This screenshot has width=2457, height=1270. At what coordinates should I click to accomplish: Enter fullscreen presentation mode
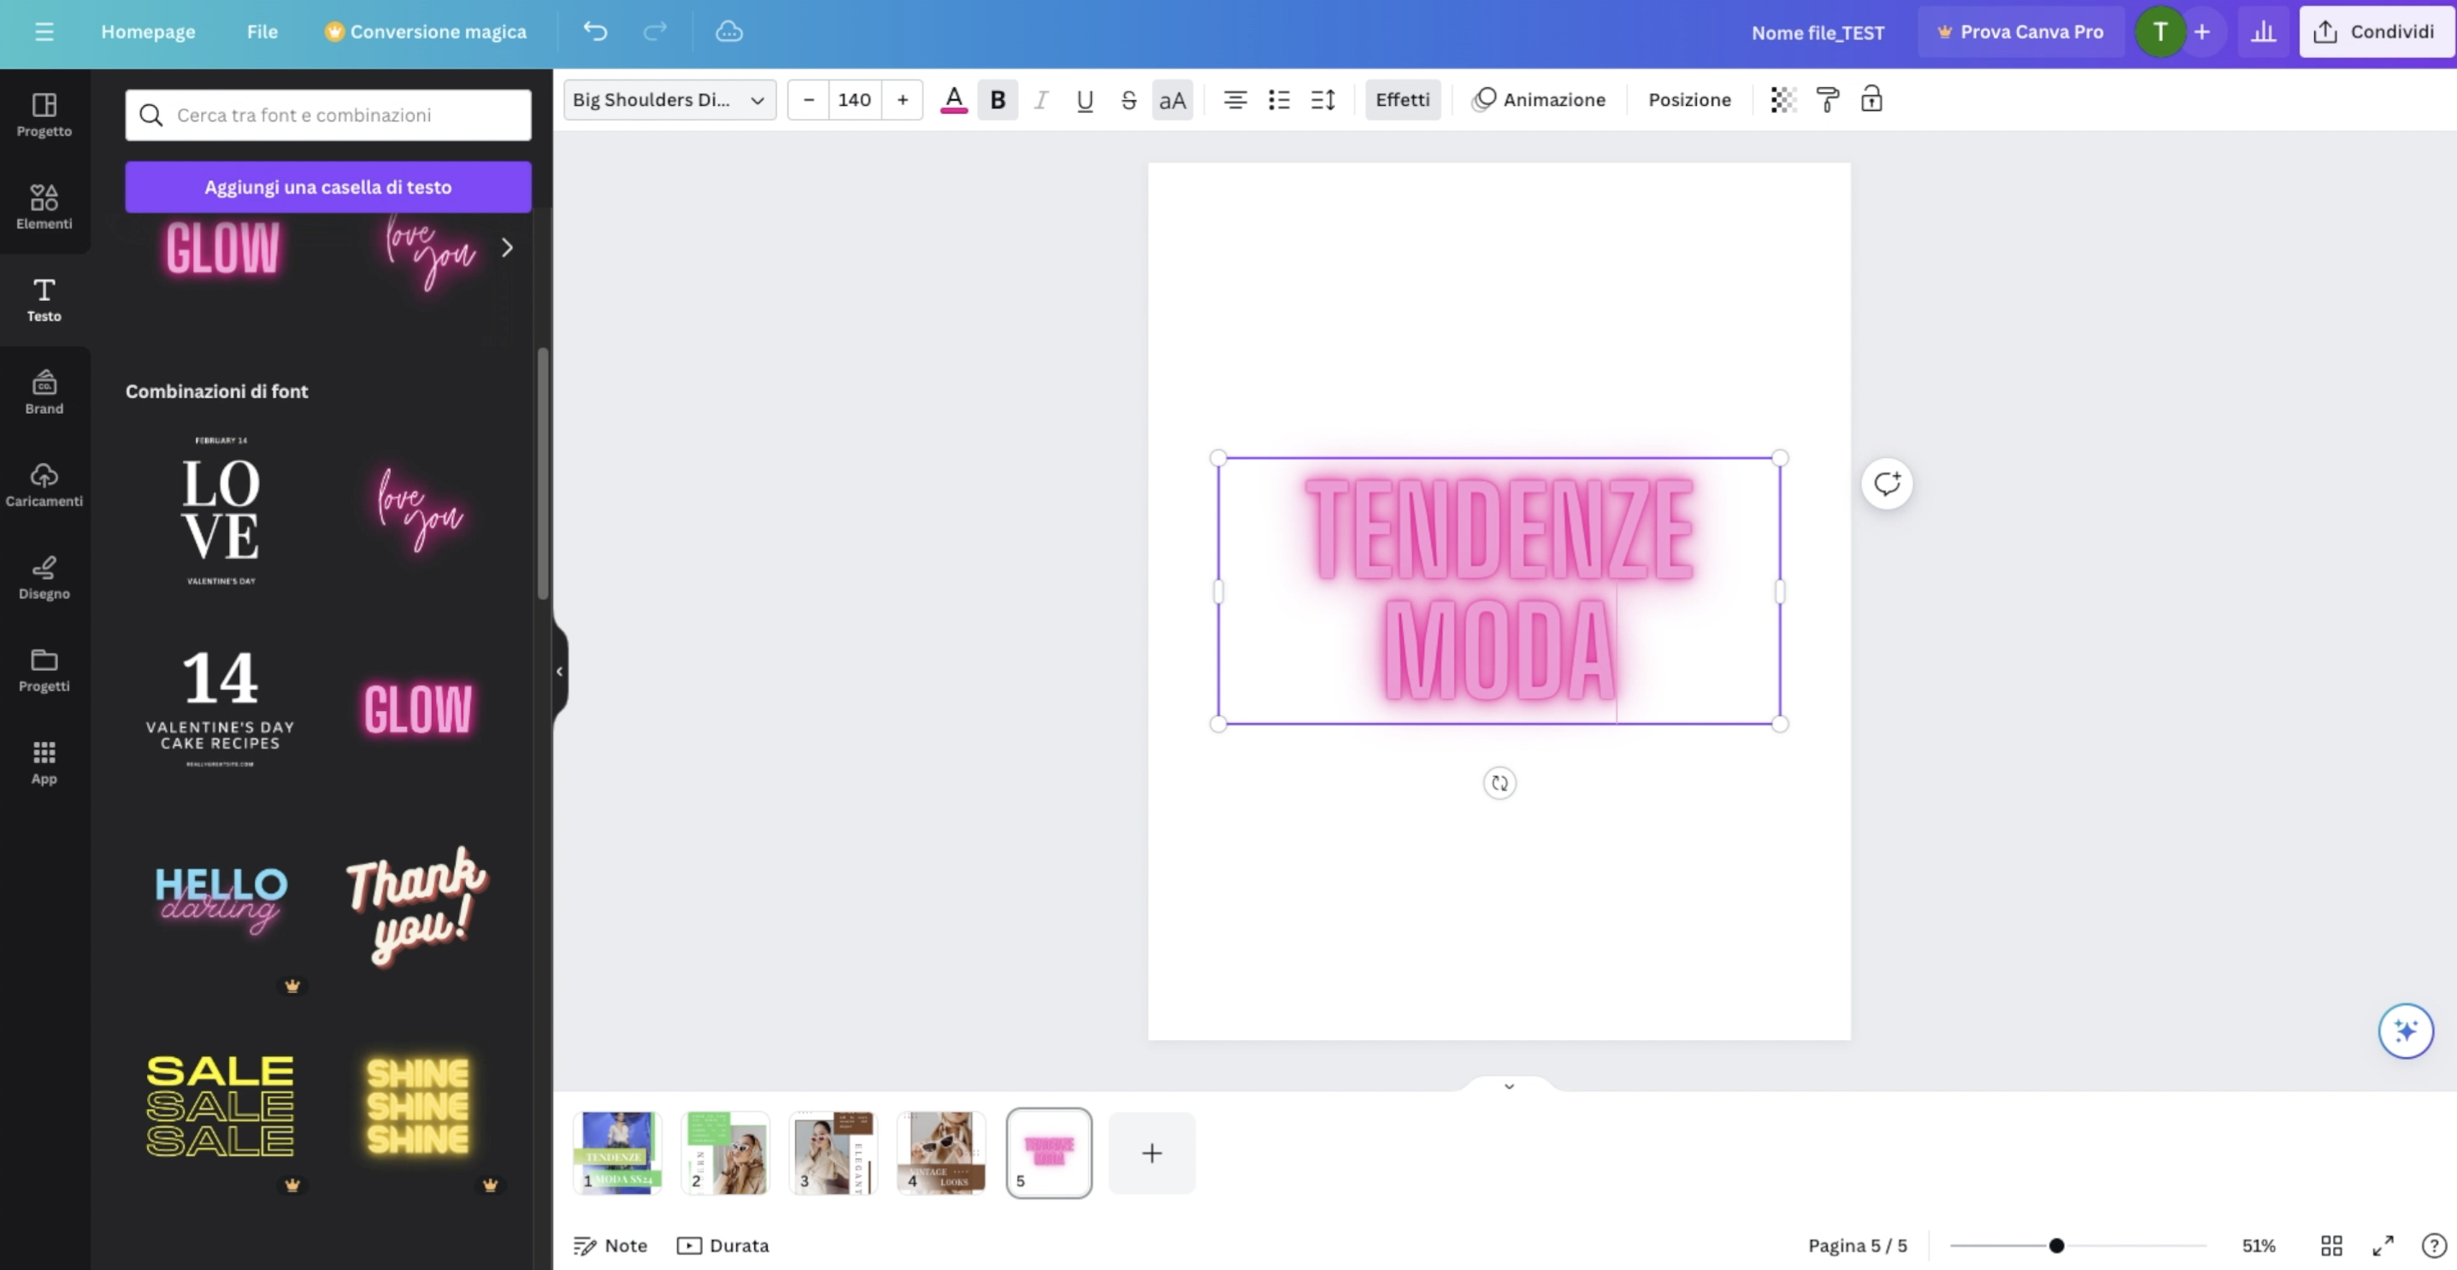pos(2382,1245)
